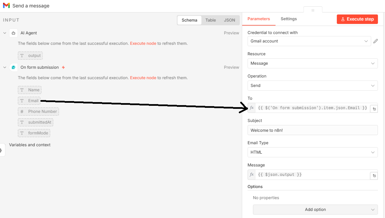Click the Execute step button

(x=357, y=19)
